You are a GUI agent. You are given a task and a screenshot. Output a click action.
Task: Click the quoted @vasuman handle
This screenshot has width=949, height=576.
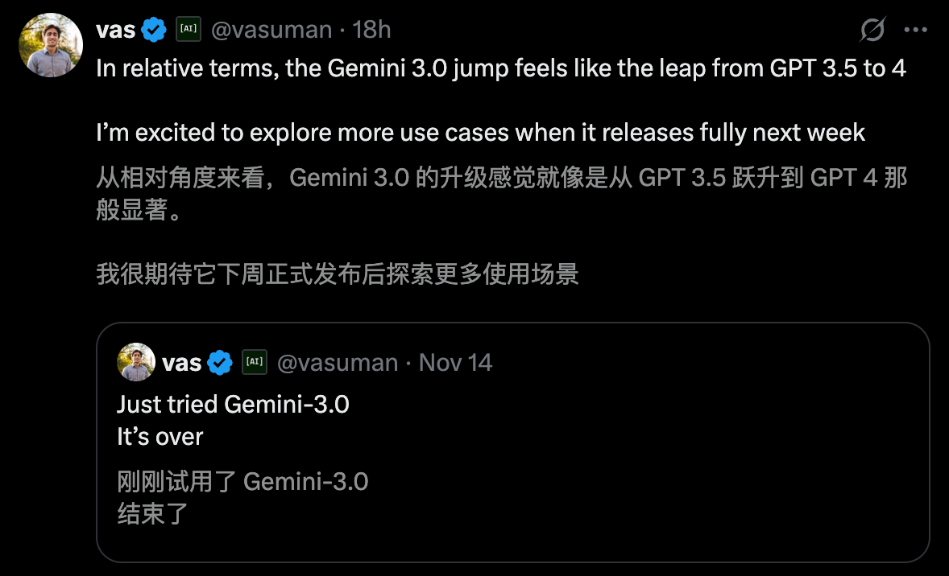pyautogui.click(x=337, y=362)
